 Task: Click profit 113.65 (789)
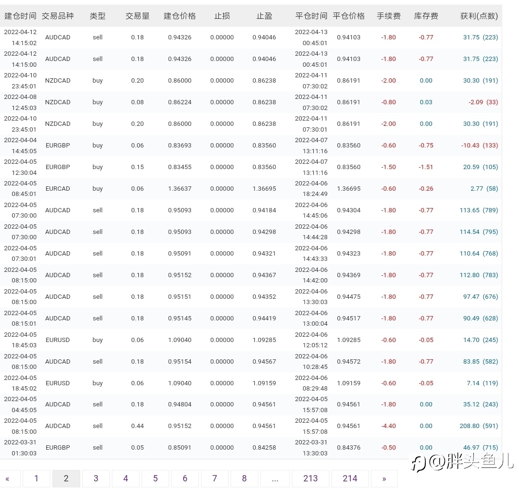click(x=479, y=210)
